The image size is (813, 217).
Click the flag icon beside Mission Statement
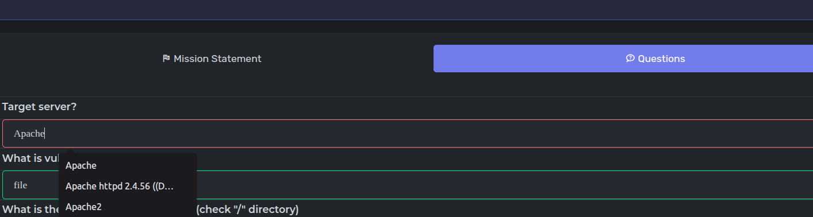coord(166,59)
